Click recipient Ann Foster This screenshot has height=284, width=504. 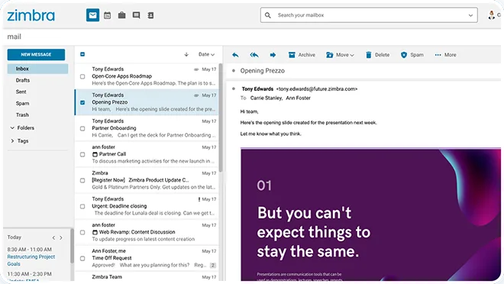299,98
